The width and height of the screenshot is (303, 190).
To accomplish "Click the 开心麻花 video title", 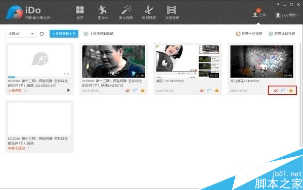I will (245, 81).
